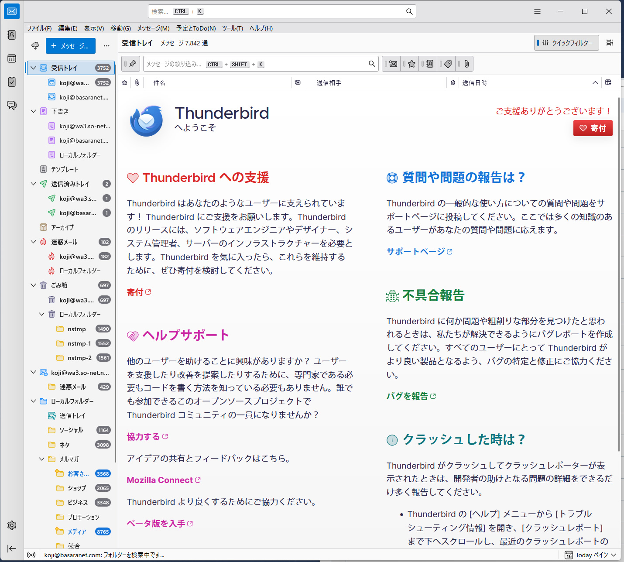Viewport: 624px width, 562px height.
Task: Collapse the メルマガ folder
Action: pos(42,459)
